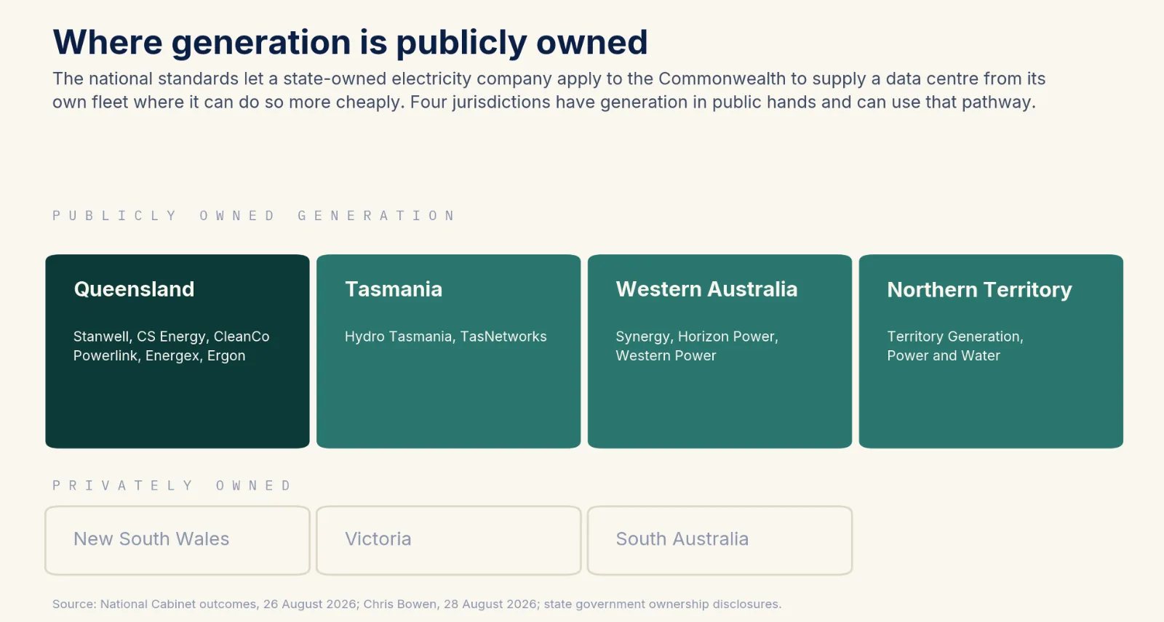Click 'Synergy, Horizon Power,' text
This screenshot has width=1164, height=622.
point(697,336)
